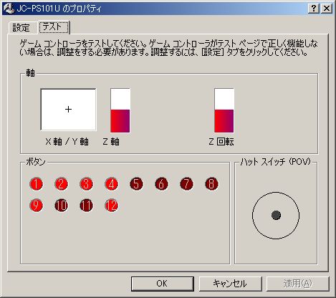Click button indicator 5
The width and height of the screenshot is (336, 298).
[136, 184]
